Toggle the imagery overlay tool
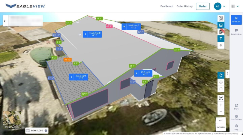This screenshot has width=243, height=135. coord(221,25)
